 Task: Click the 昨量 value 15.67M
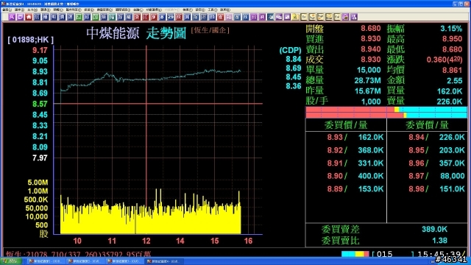(x=368, y=91)
